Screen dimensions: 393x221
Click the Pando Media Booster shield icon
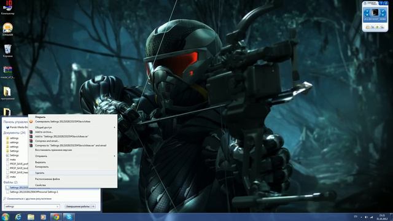coord(7,127)
